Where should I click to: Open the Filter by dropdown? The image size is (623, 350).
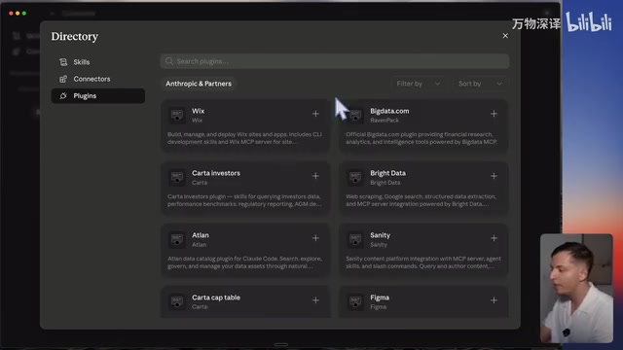point(418,84)
